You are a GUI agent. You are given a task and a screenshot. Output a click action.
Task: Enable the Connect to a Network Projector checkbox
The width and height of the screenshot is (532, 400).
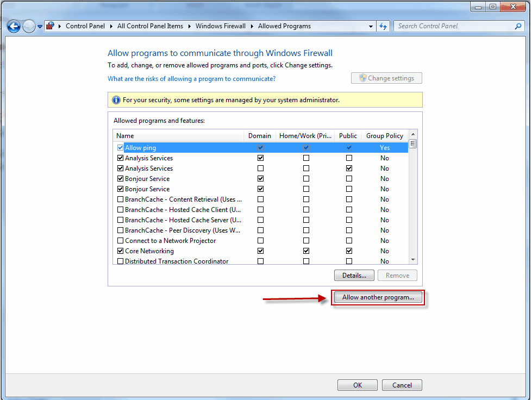(x=120, y=241)
